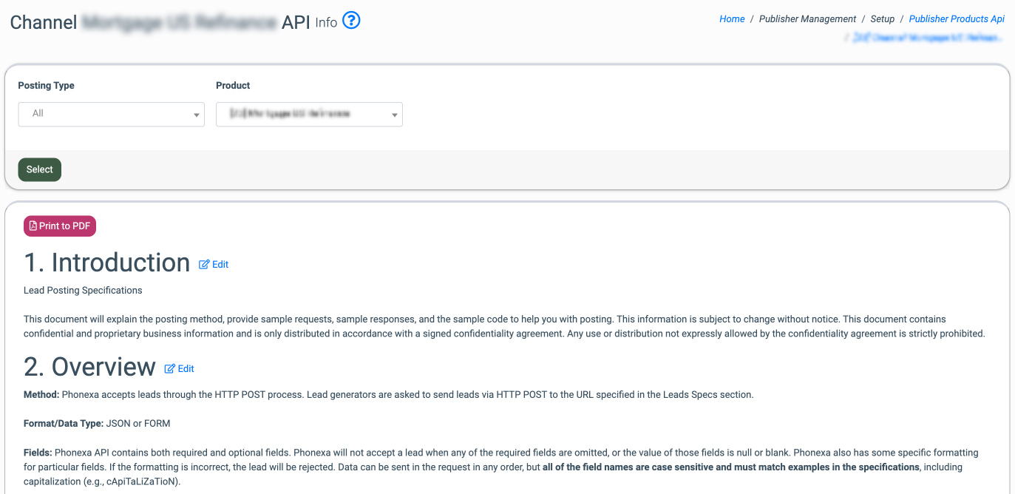The width and height of the screenshot is (1015, 494).
Task: Click the 2. Overview heading
Action: point(89,368)
